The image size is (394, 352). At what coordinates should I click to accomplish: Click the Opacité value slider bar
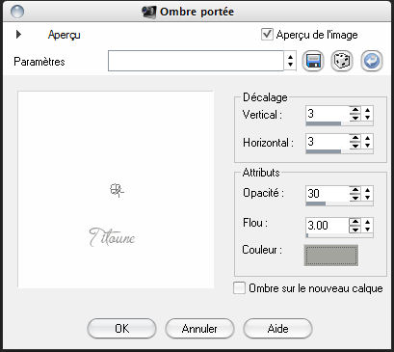pos(339,203)
